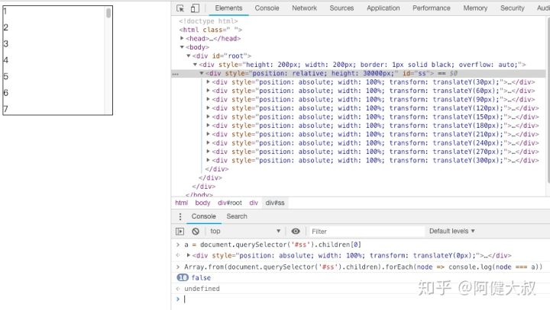Collapse the body element node

pos(182,47)
